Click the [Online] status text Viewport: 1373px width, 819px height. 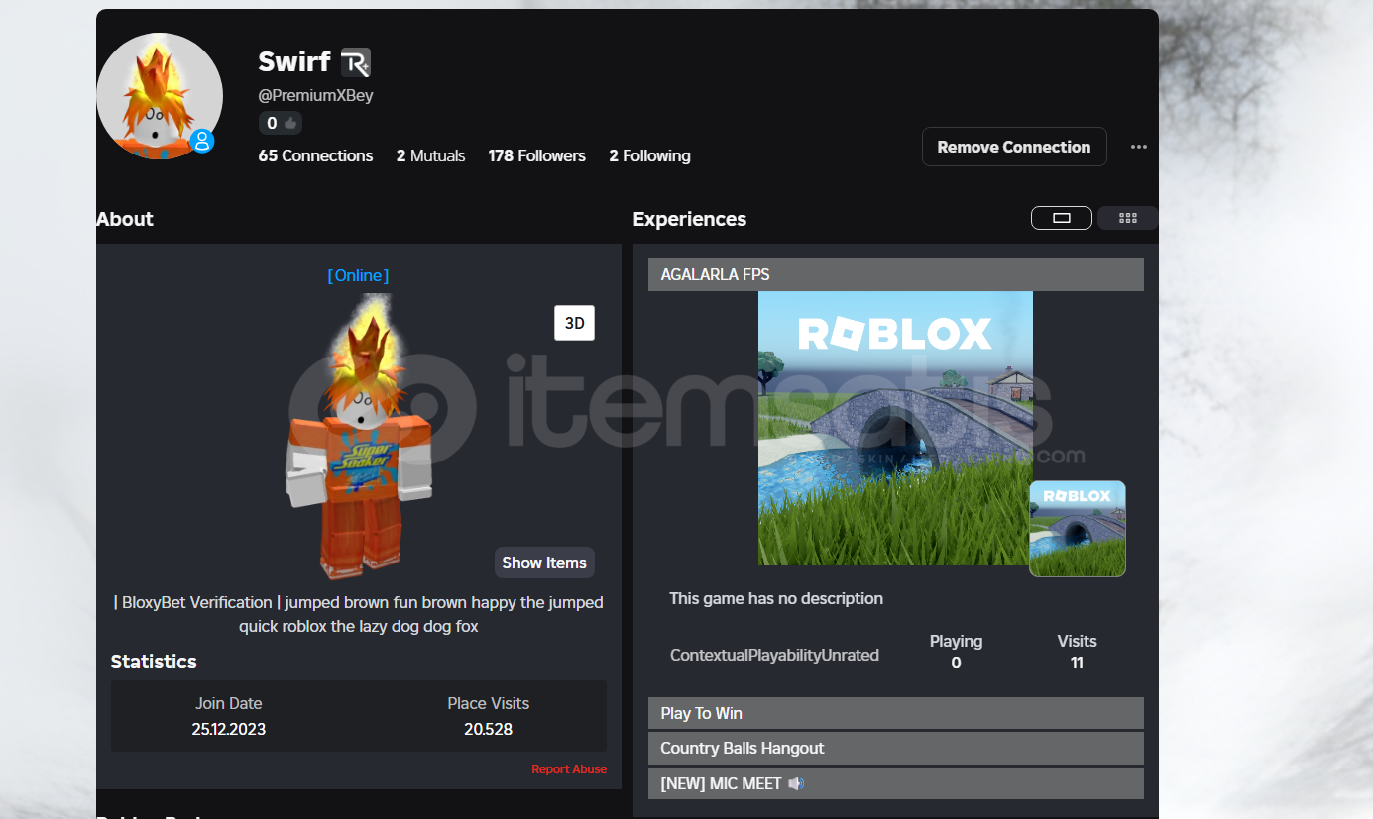pyautogui.click(x=358, y=275)
